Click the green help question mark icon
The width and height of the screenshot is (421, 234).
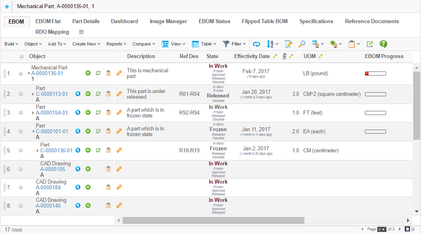[383, 44]
